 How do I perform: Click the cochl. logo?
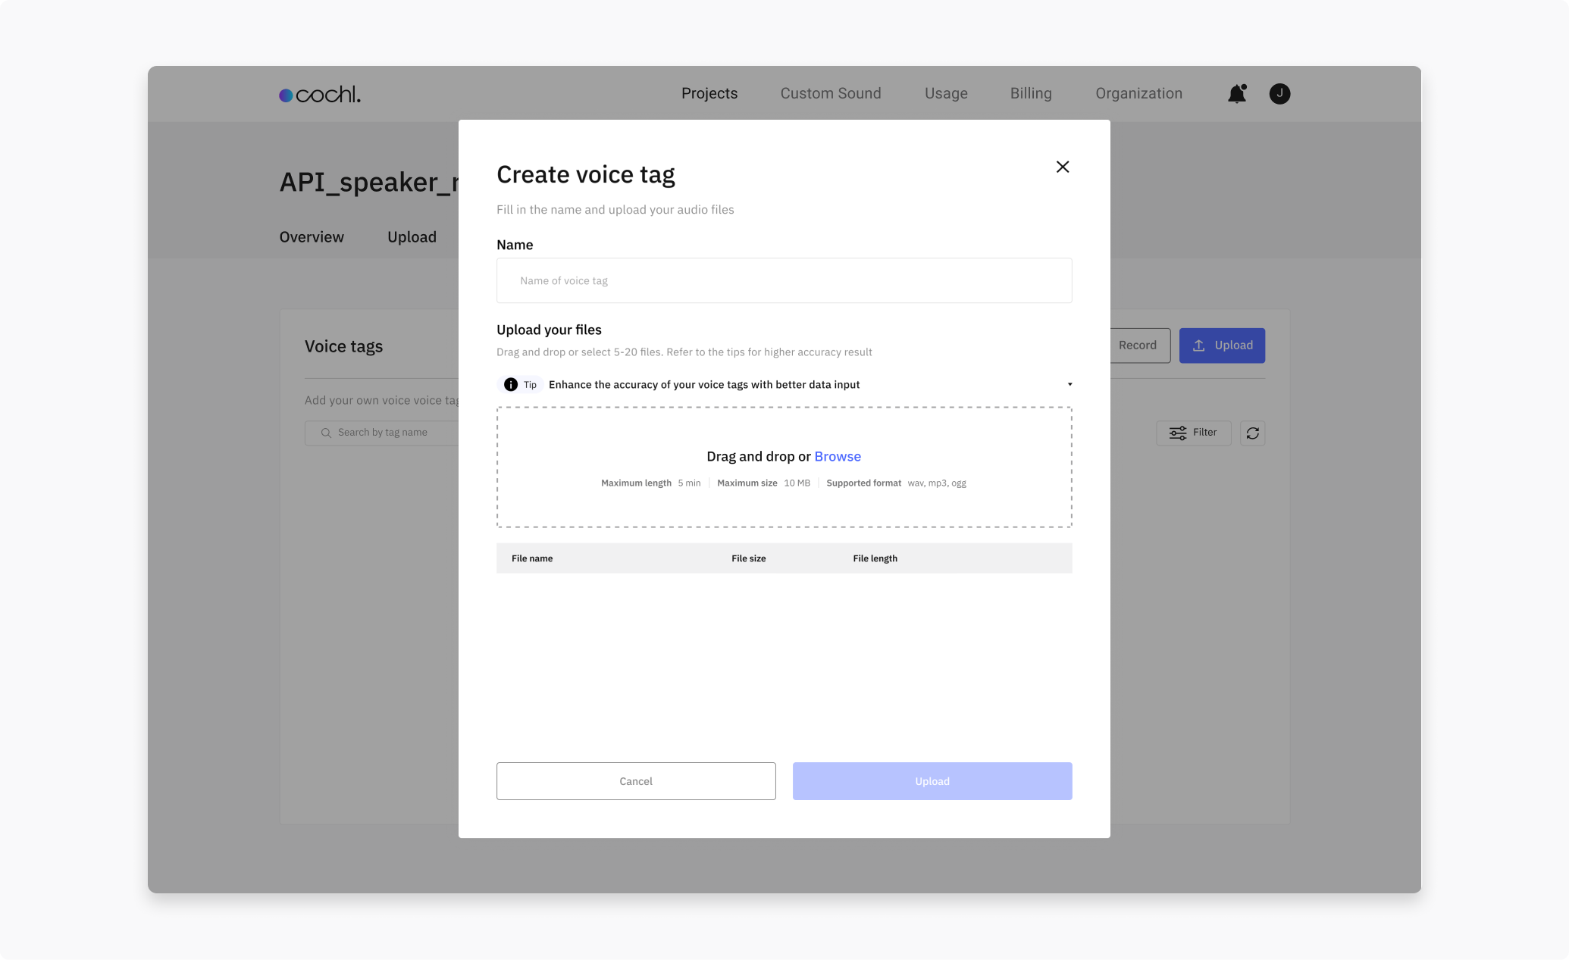[x=320, y=94]
